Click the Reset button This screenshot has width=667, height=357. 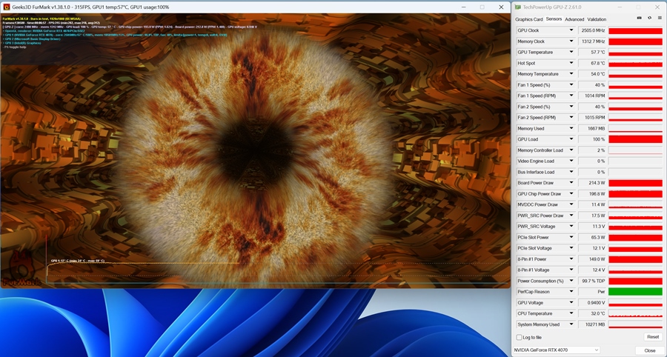point(653,337)
